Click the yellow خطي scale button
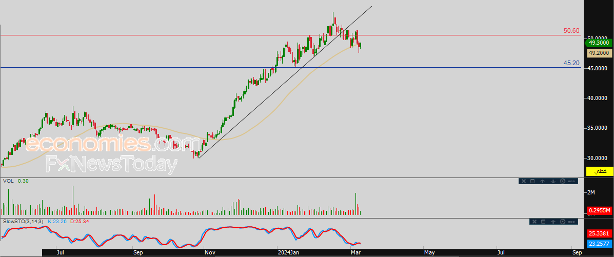Viewport: 614px width, 257px height. pos(600,171)
